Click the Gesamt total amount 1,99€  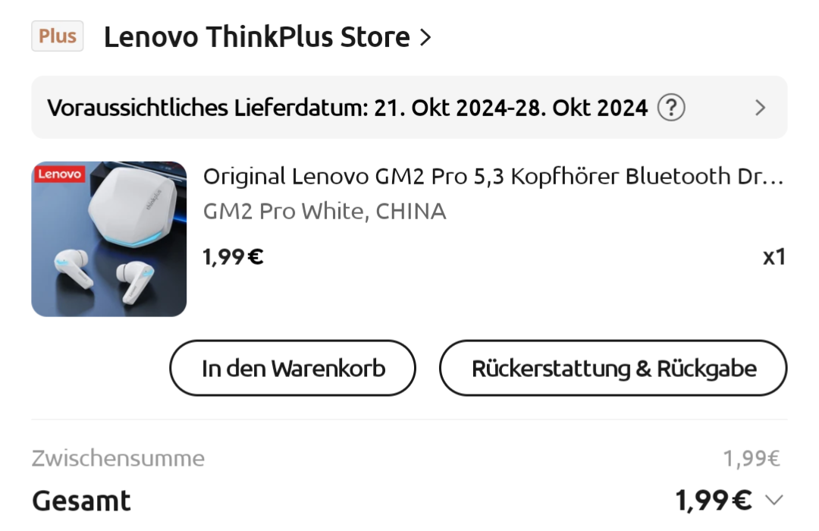(x=714, y=500)
